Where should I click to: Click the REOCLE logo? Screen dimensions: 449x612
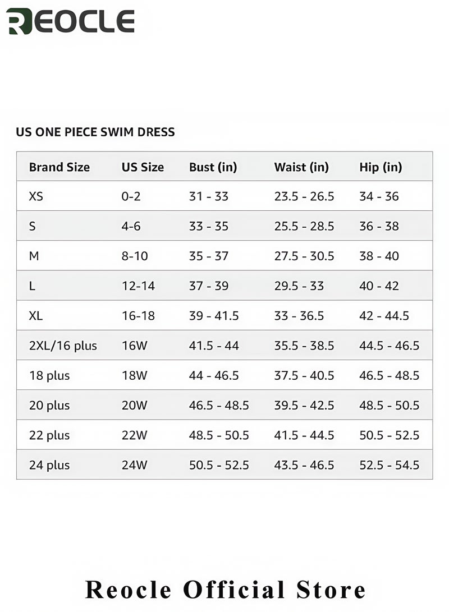(x=71, y=21)
